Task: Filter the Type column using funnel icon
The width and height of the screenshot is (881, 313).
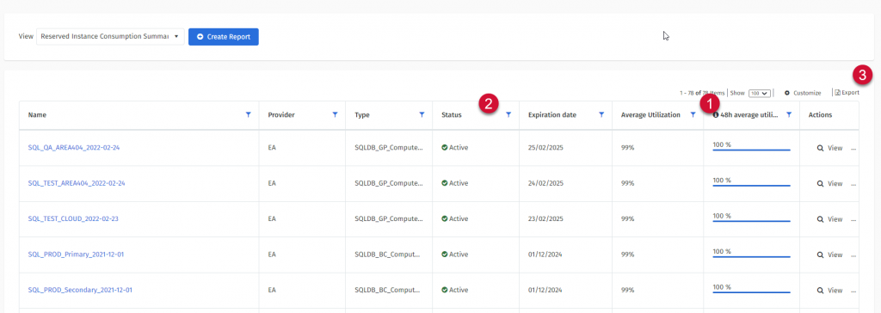Action: [x=422, y=114]
